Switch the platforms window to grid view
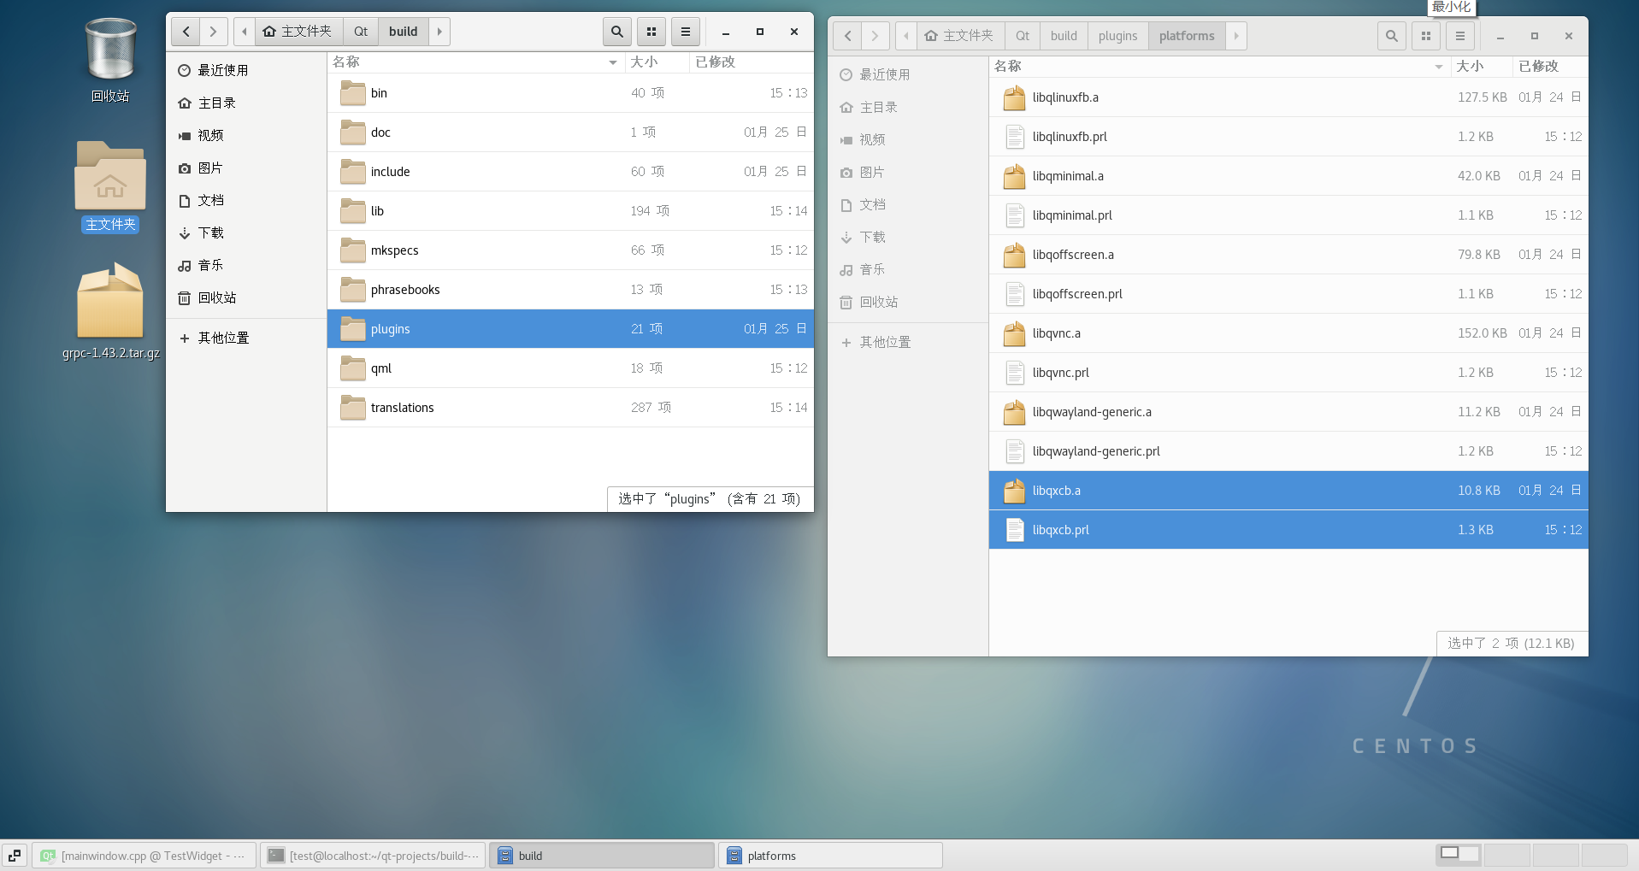The width and height of the screenshot is (1639, 871). tap(1424, 36)
